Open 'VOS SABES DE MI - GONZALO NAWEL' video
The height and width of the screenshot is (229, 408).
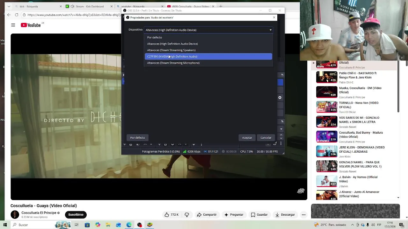(x=359, y=120)
